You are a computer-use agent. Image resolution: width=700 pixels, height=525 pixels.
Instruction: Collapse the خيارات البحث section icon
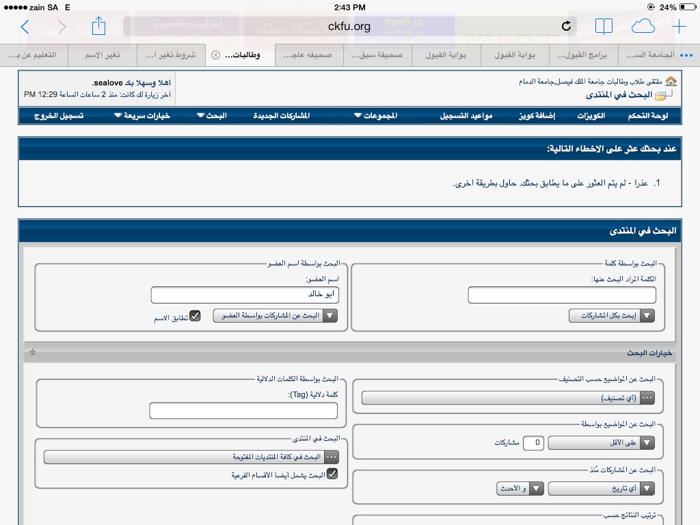click(33, 352)
